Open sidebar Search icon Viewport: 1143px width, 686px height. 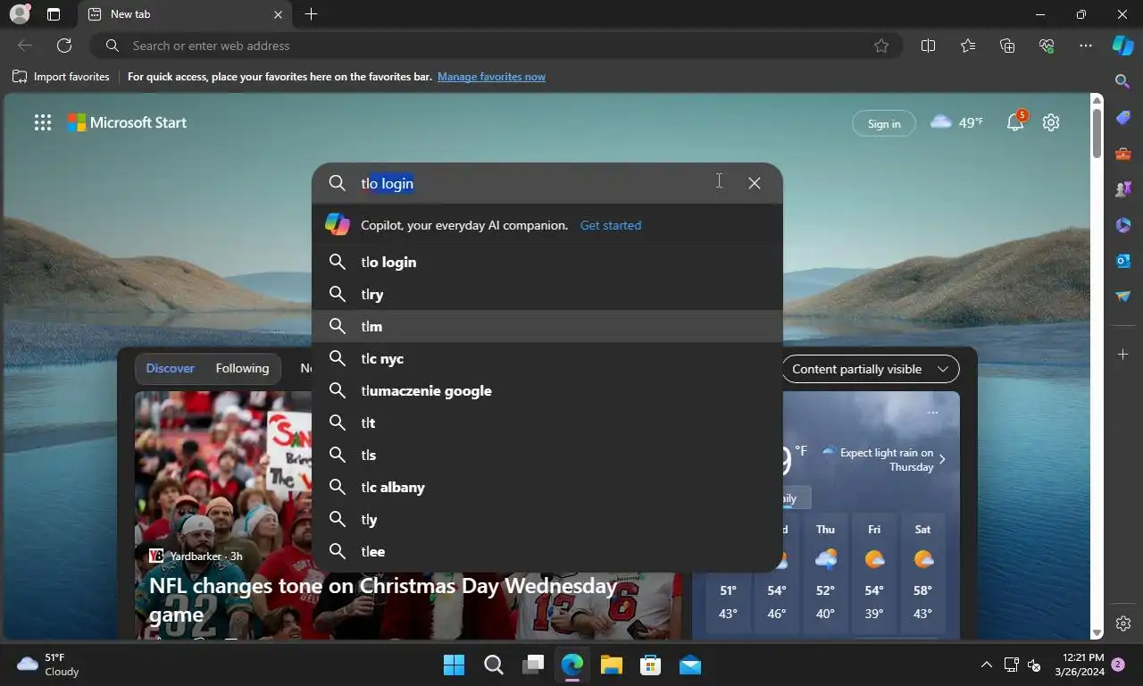(1123, 81)
